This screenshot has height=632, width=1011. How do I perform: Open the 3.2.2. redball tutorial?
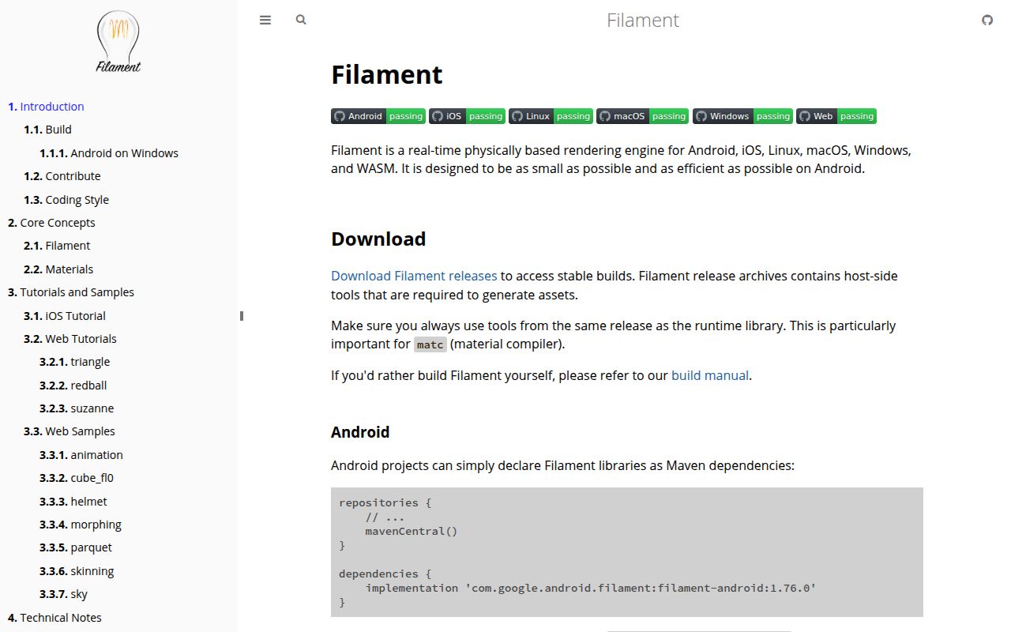tap(73, 386)
